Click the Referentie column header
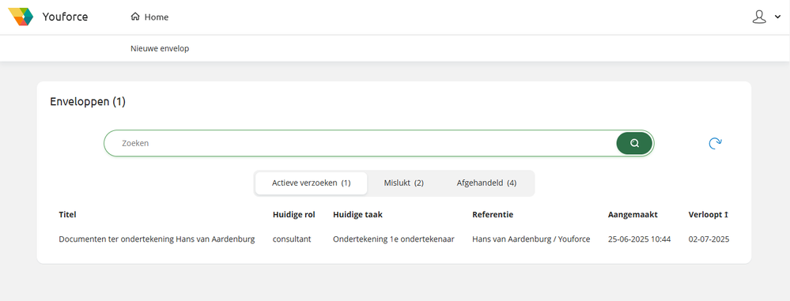Image resolution: width=790 pixels, height=301 pixels. pyautogui.click(x=493, y=214)
